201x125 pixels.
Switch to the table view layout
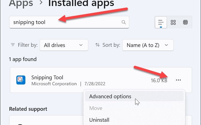(185, 22)
